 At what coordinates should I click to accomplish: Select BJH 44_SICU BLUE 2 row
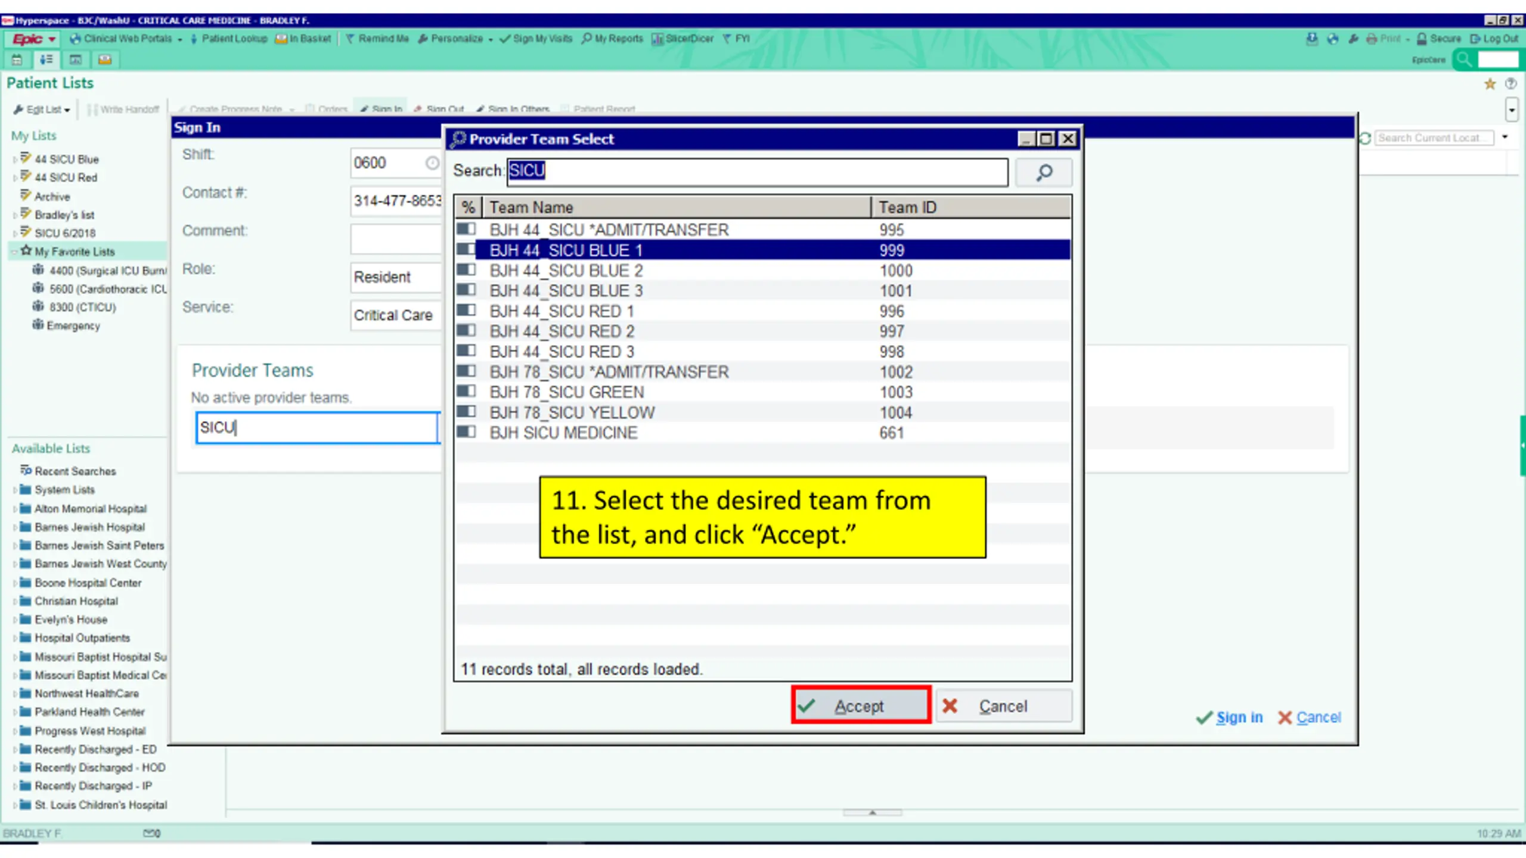[x=763, y=271]
